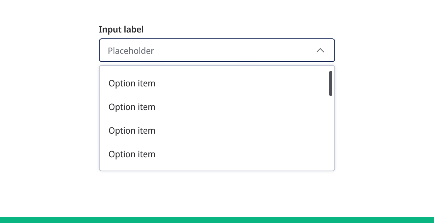Click the scrollbar track below the thumb
The height and width of the screenshot is (223, 434).
(x=331, y=133)
